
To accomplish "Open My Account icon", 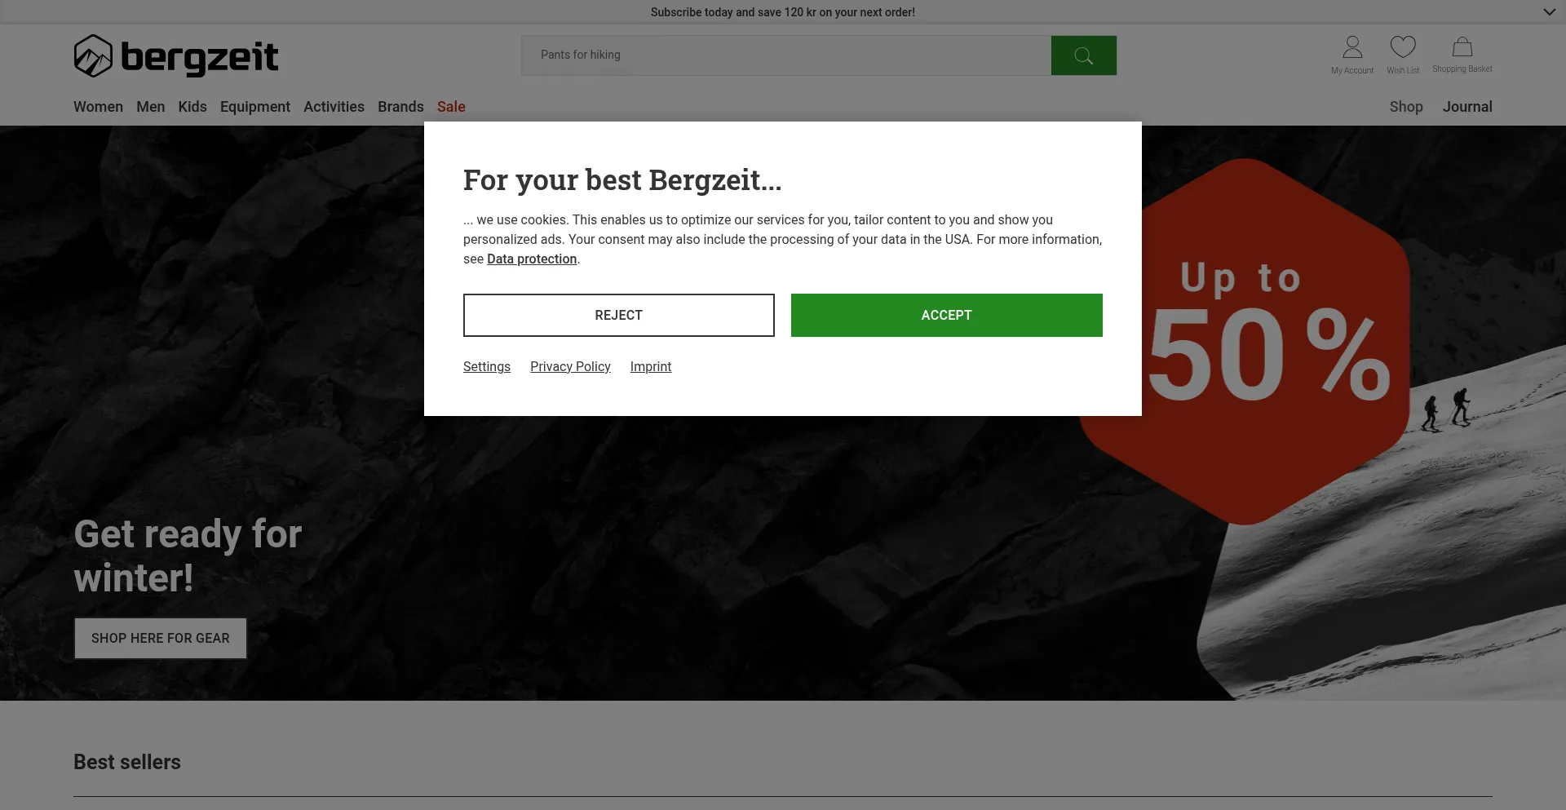I will tap(1352, 55).
